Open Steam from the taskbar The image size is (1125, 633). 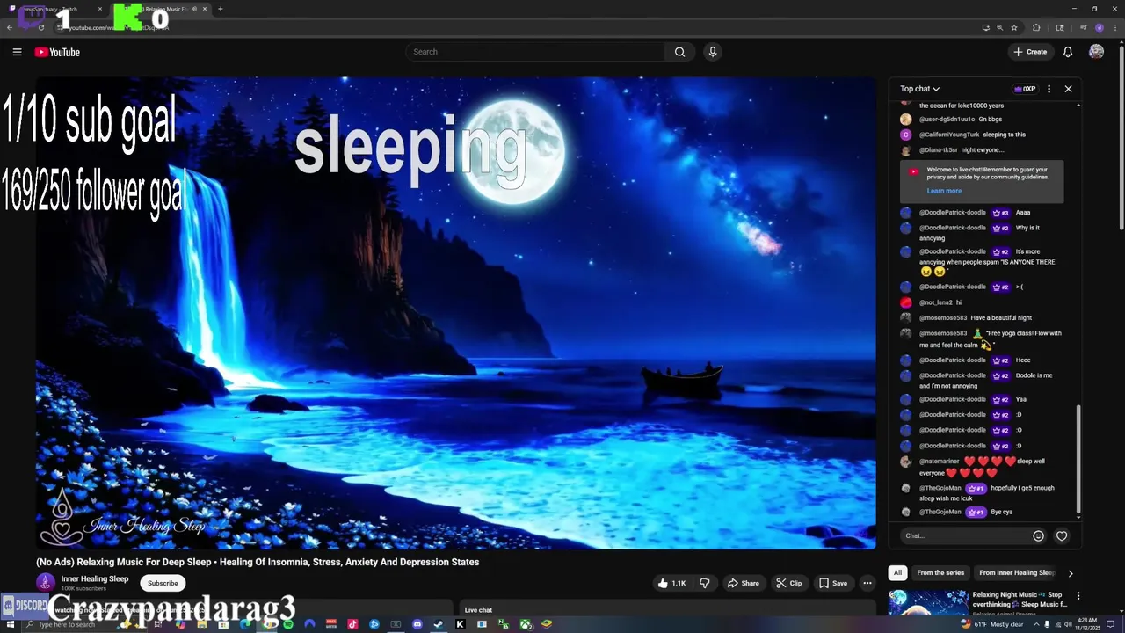439,624
